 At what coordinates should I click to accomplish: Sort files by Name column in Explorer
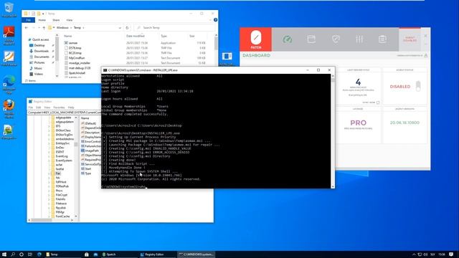click(x=67, y=36)
